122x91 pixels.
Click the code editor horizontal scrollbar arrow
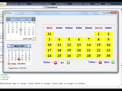(119, 87)
